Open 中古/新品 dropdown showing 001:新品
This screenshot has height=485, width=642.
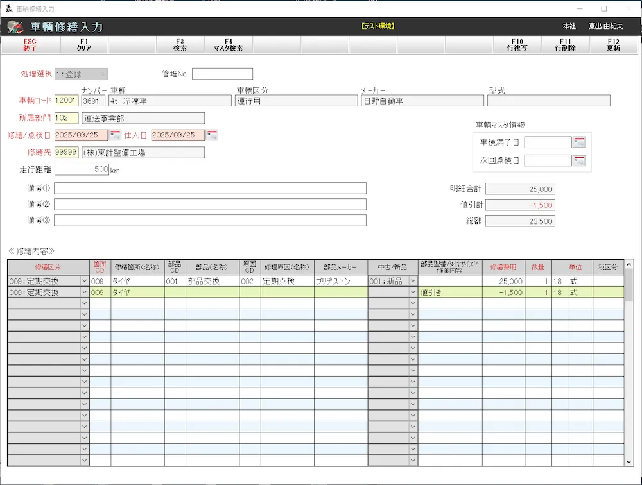pyautogui.click(x=413, y=281)
